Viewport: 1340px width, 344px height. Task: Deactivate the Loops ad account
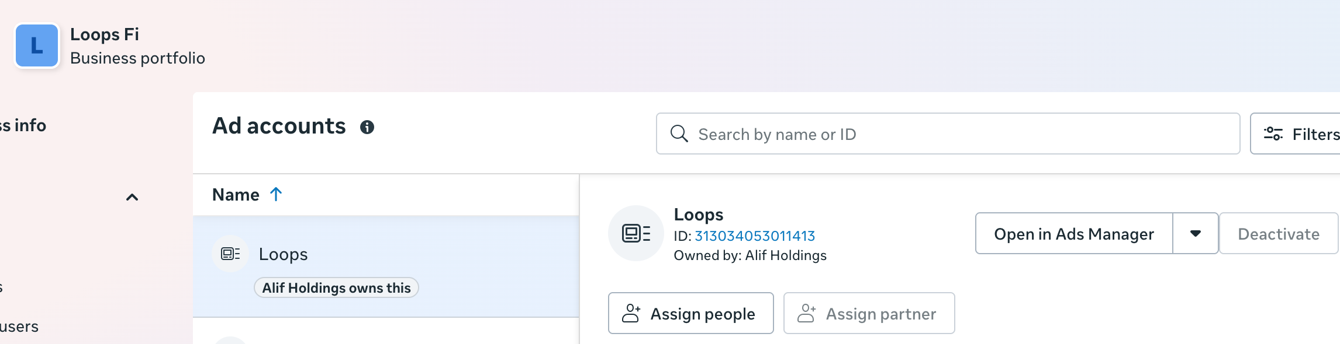(1278, 233)
